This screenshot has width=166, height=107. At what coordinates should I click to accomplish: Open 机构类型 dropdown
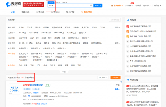click(x=23, y=48)
